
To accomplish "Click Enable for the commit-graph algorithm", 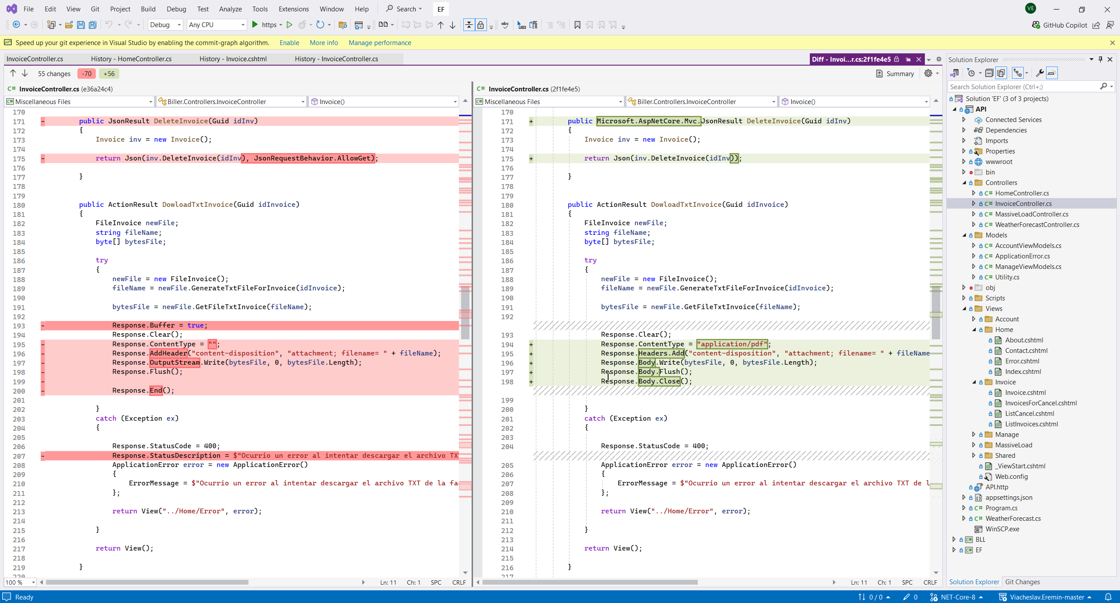I will [x=289, y=42].
